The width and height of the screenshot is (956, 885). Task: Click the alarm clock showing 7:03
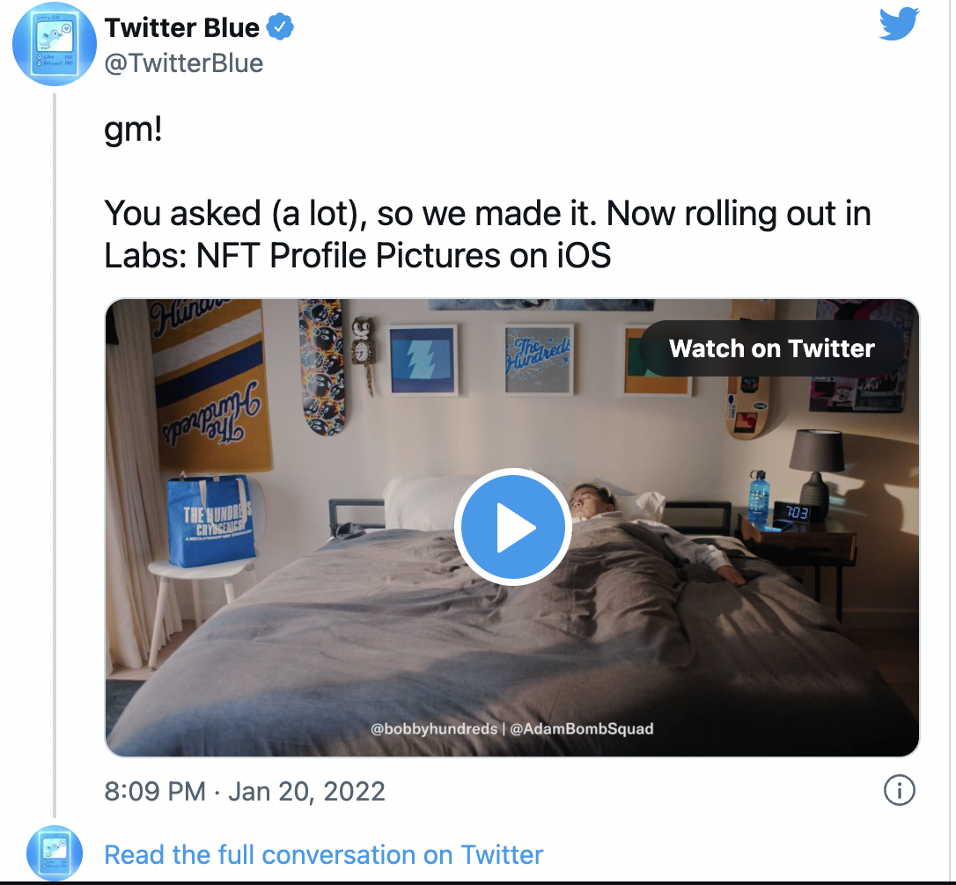click(x=791, y=513)
